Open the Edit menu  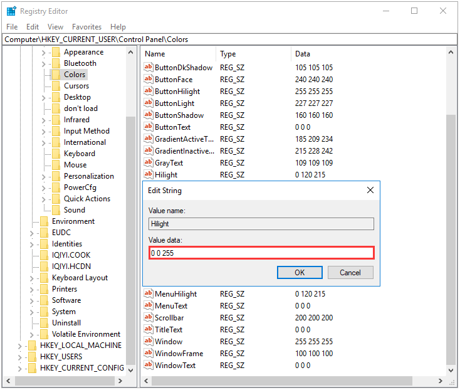(32, 27)
